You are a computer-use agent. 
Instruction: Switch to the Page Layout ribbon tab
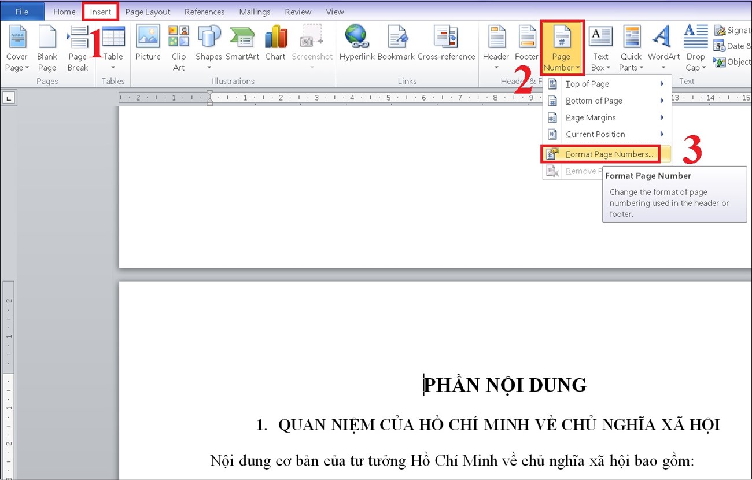click(x=147, y=11)
